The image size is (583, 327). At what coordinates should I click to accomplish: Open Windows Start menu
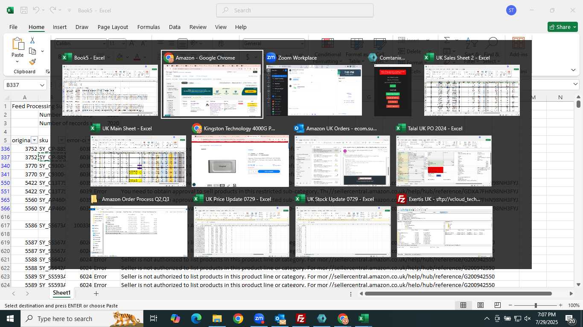10,318
